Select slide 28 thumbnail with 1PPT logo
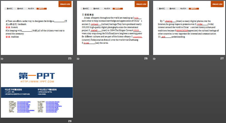226x123 pixels. click(37, 90)
